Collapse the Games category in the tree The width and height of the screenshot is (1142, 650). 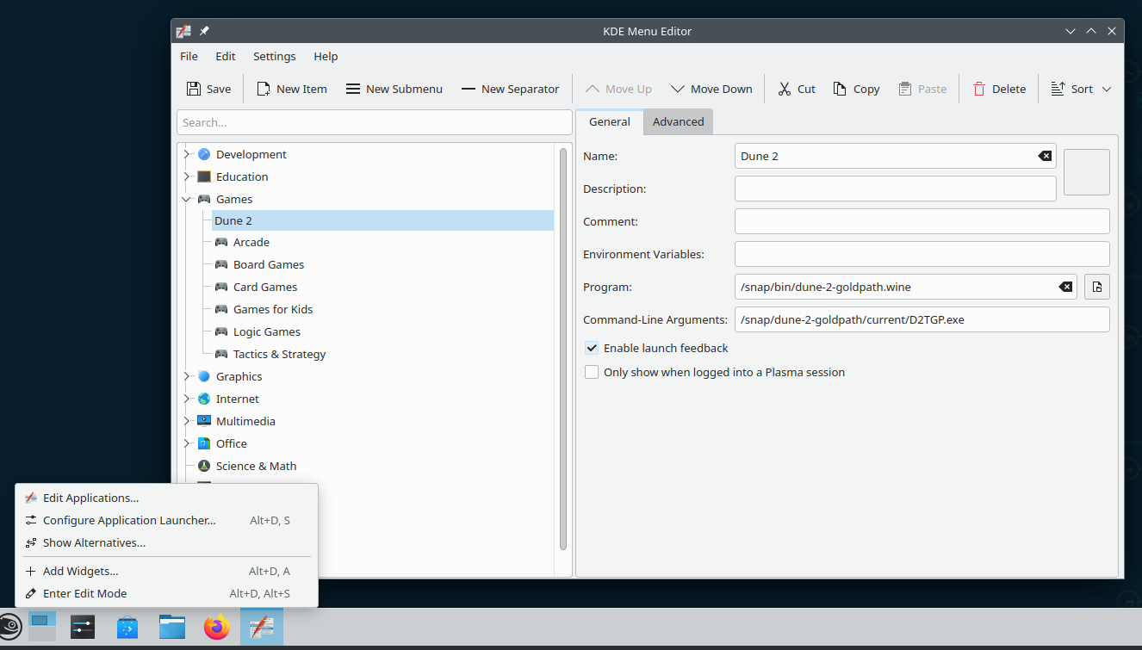pyautogui.click(x=186, y=198)
